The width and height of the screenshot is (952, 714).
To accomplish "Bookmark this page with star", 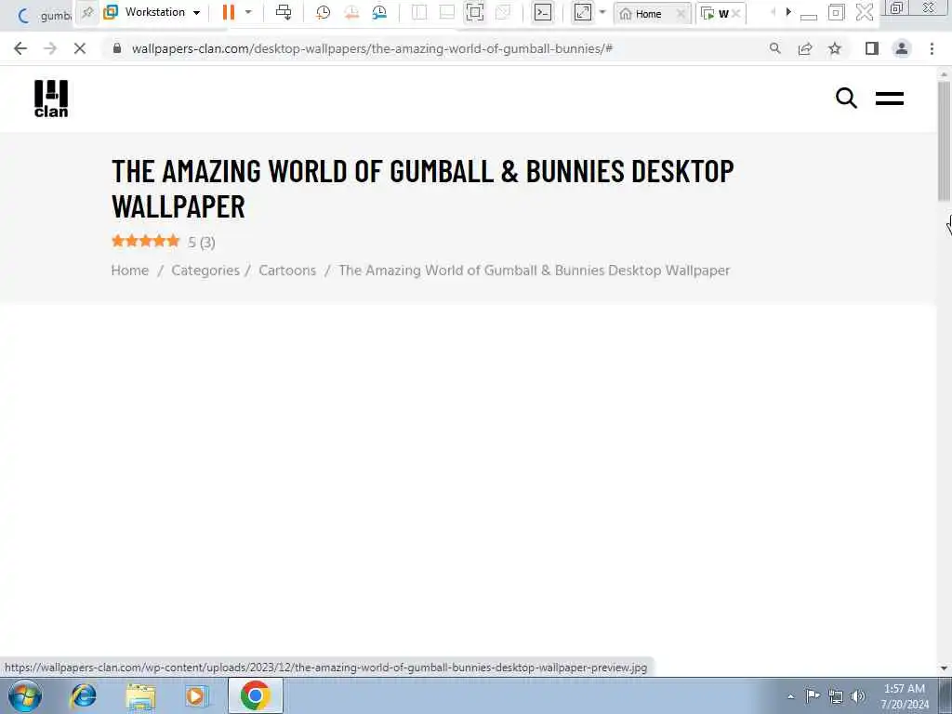I will [835, 48].
